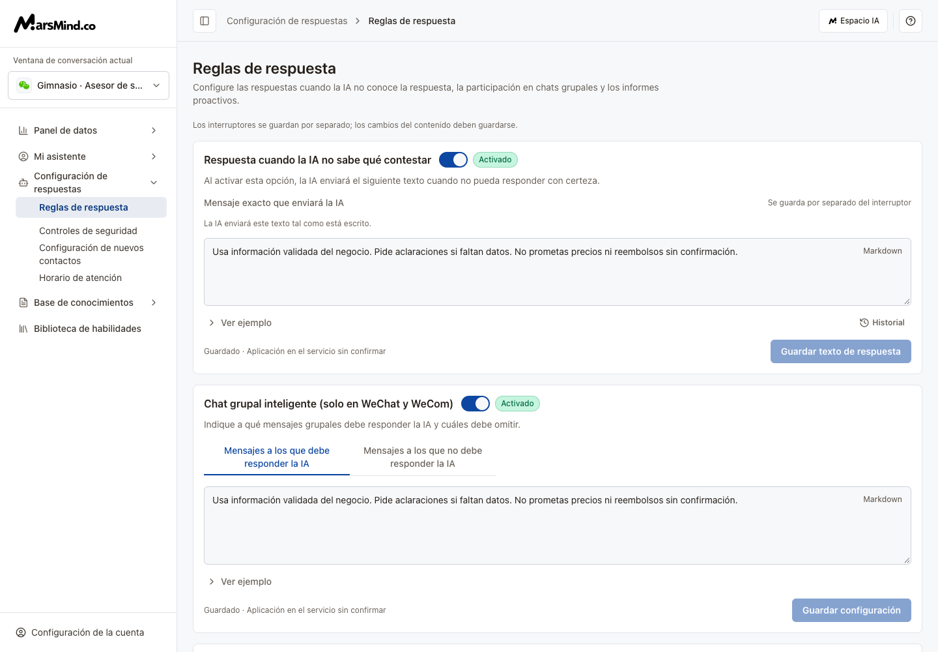Screen dimensions: 938x652
Task: Focus the group chat messages text area
Action: point(558,526)
